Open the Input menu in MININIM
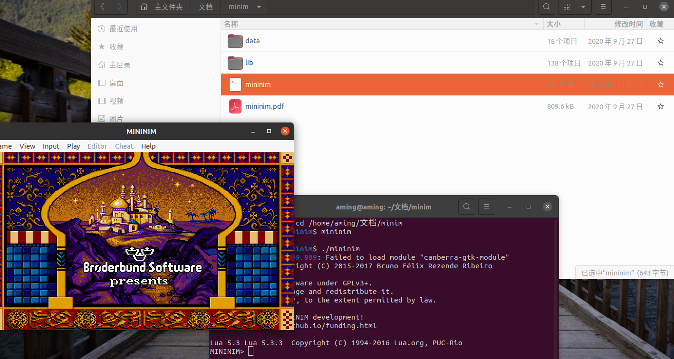Viewport: 674px width, 359px height. tap(51, 146)
